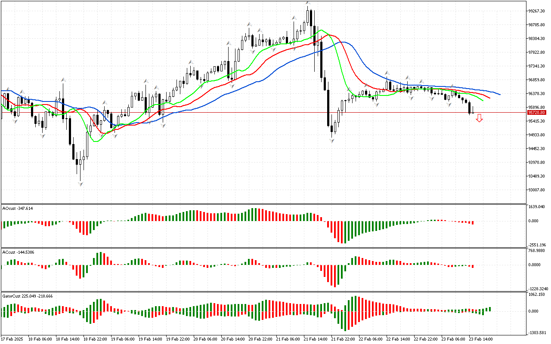The width and height of the screenshot is (551, 344).
Task: Select the red current price label 95720.80
Action: point(537,113)
